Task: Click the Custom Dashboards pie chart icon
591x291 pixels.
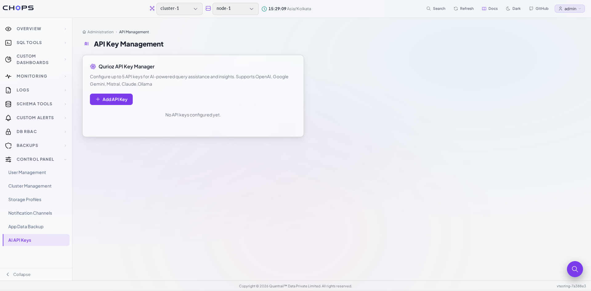Action: tap(8, 59)
